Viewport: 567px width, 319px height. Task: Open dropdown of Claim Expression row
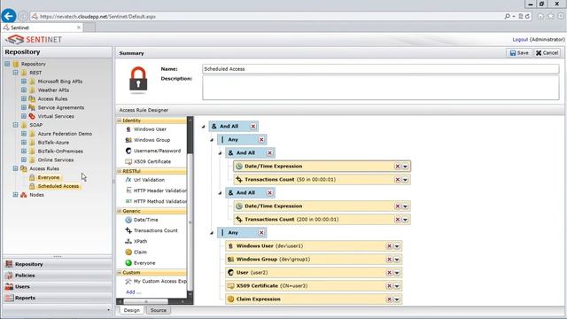[x=397, y=300]
